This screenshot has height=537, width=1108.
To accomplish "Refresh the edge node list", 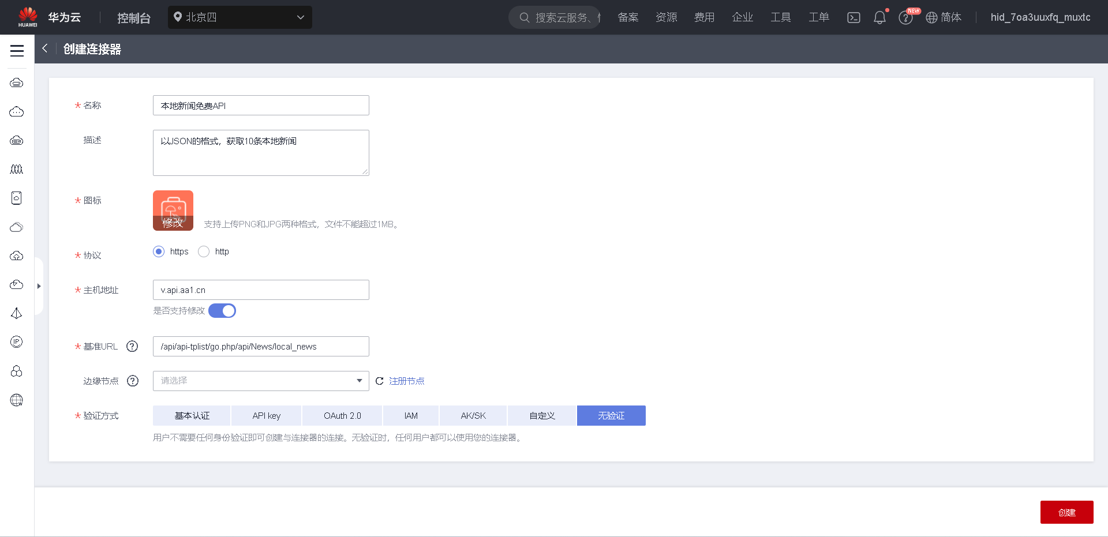I will click(x=380, y=381).
